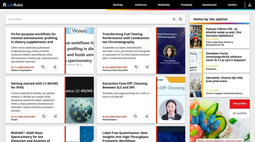Screen dimensions: 255x142
Task: Open the tag filter icon in search bar
Action: tap(180, 19)
